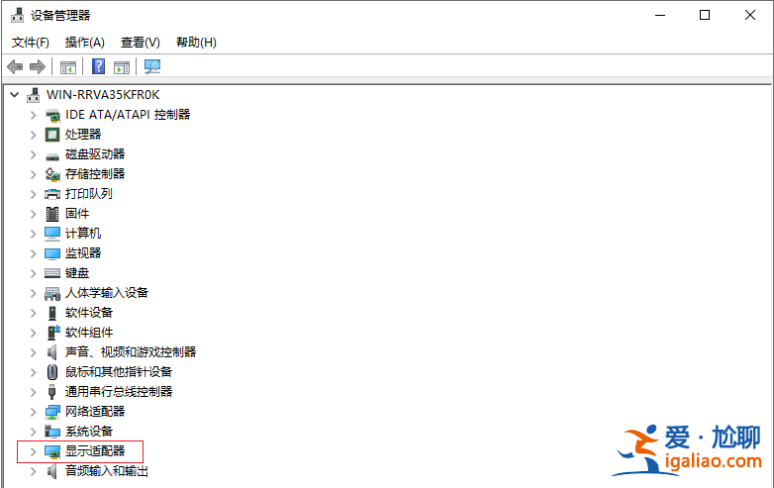774x488 pixels.
Task: Scan for hardware changes toolbar icon
Action: pyautogui.click(x=152, y=66)
